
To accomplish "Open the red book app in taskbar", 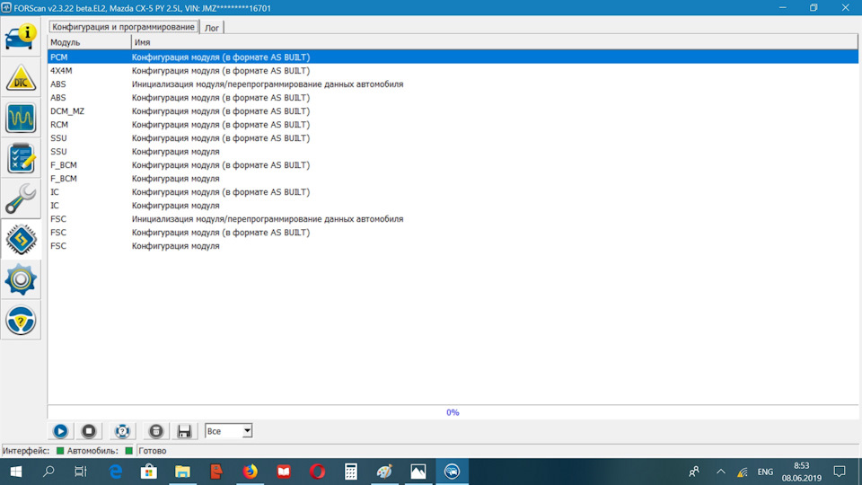I will tap(284, 472).
